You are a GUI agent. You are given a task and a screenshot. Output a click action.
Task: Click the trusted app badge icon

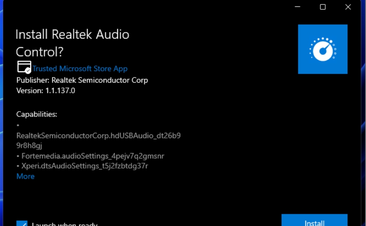click(x=24, y=67)
